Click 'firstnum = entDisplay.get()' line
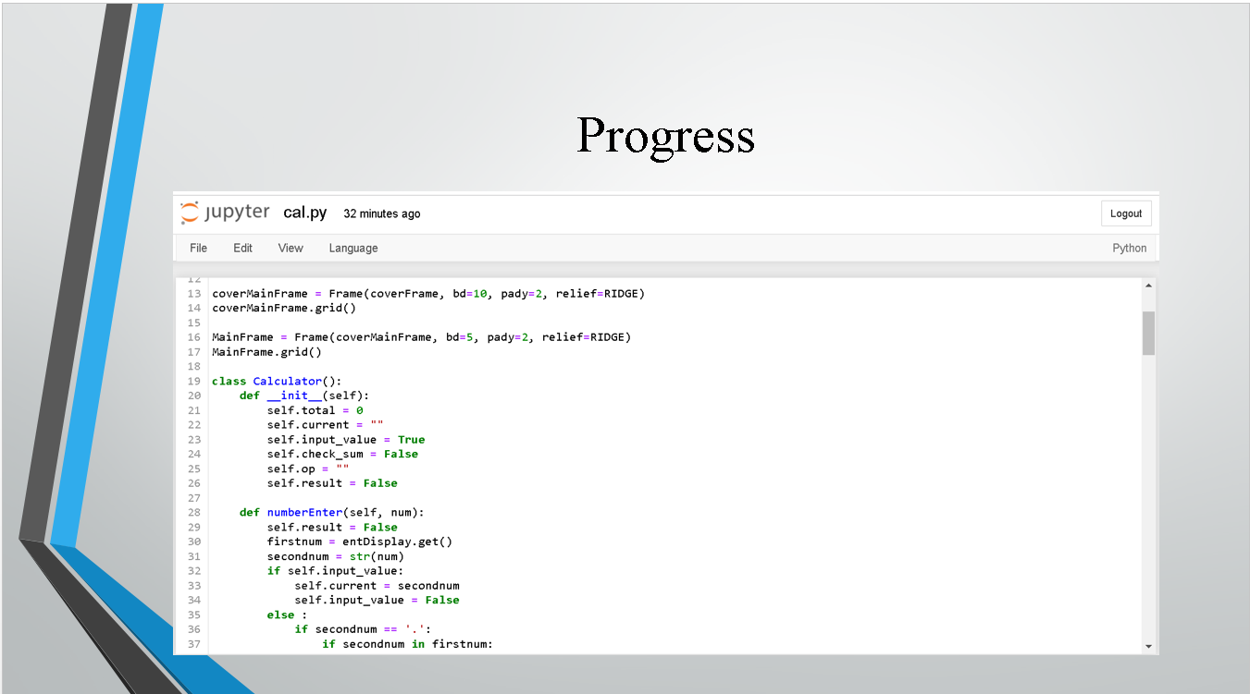The height and width of the screenshot is (694, 1250). click(360, 542)
